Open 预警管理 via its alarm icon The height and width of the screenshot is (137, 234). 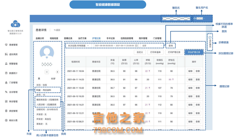pos(6,64)
